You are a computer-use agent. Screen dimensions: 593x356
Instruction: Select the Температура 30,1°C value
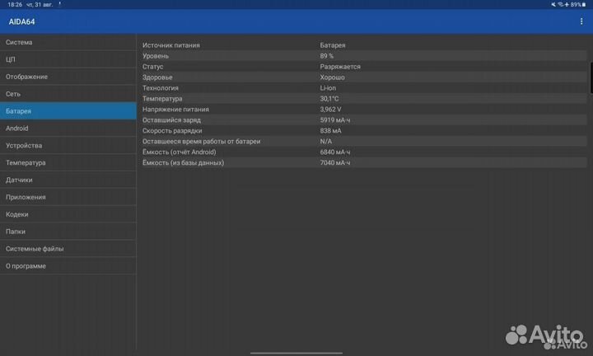[329, 99]
